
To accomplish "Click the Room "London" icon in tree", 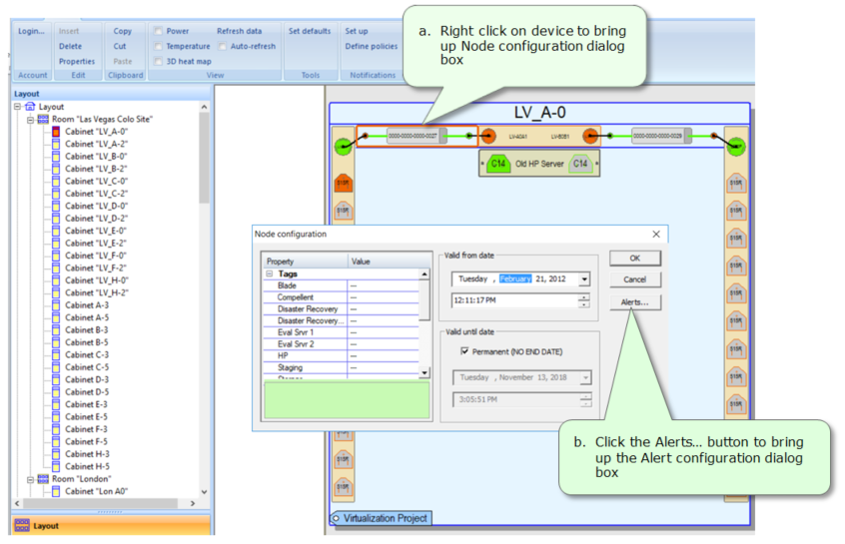I will click(x=43, y=479).
